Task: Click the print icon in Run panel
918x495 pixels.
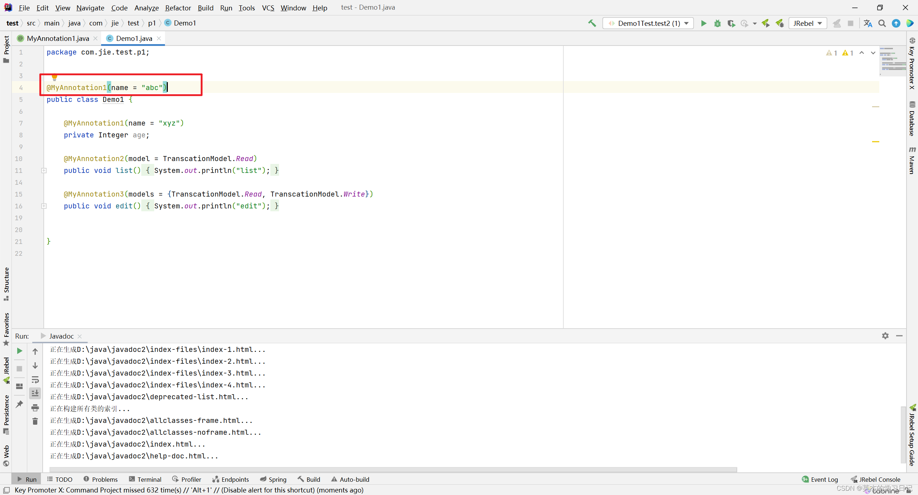Action: (x=35, y=407)
